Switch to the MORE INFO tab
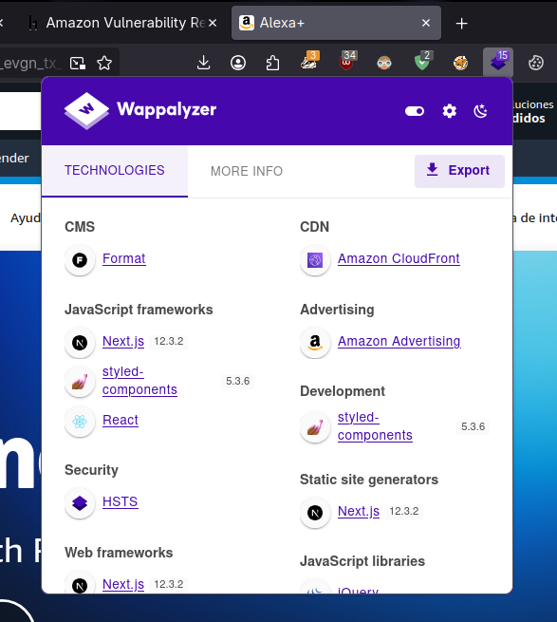 [247, 171]
